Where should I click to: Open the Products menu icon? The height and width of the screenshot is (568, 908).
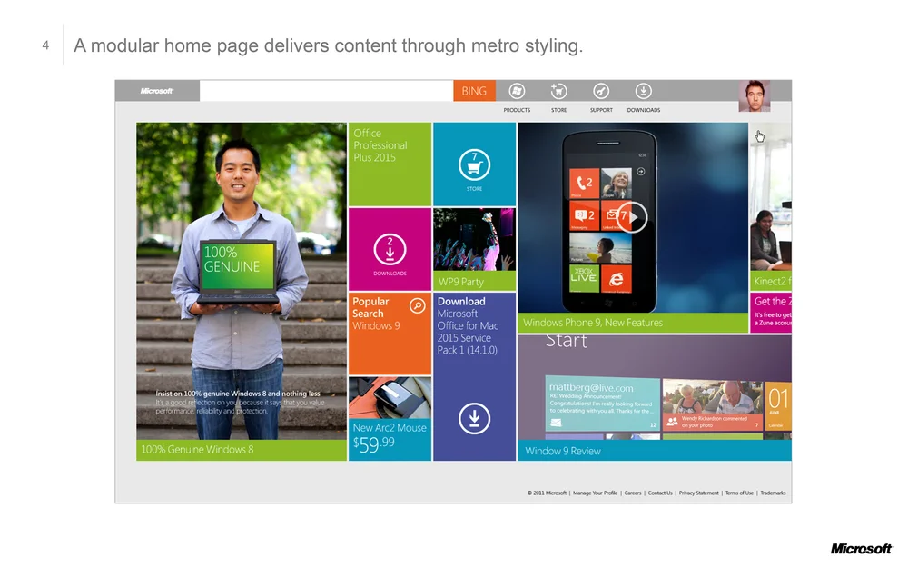(517, 91)
